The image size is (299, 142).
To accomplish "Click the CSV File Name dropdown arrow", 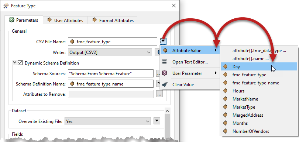I will (x=164, y=41).
